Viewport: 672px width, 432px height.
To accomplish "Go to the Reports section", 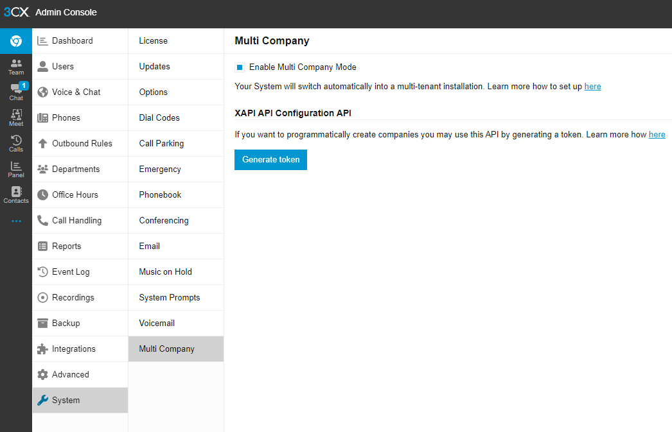I will coord(80,246).
